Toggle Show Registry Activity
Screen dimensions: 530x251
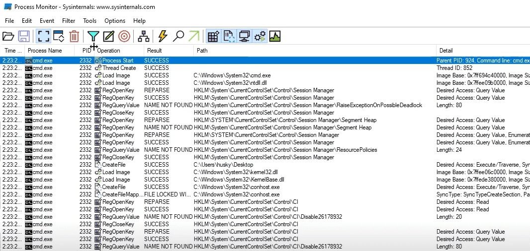coord(213,36)
